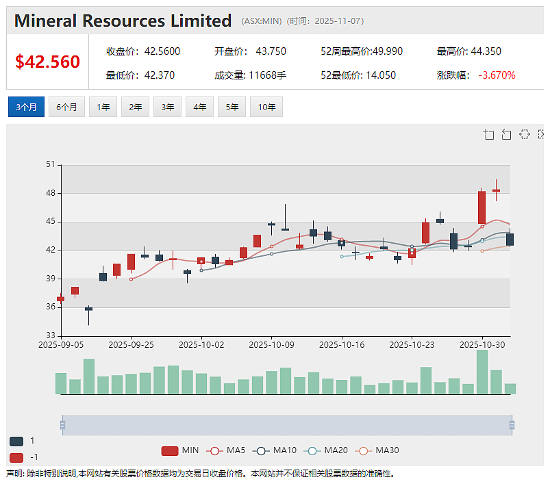Click the tallest green volume bar

pyautogui.click(x=482, y=372)
